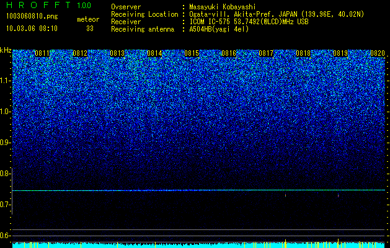Click the A504HB(yagi 4el) antenna text

coord(219,29)
